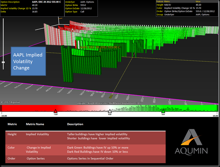This screenshot has width=220, height=167.
Task: Click the 'Mid IV' label in left panel
Action: [x=4, y=5]
